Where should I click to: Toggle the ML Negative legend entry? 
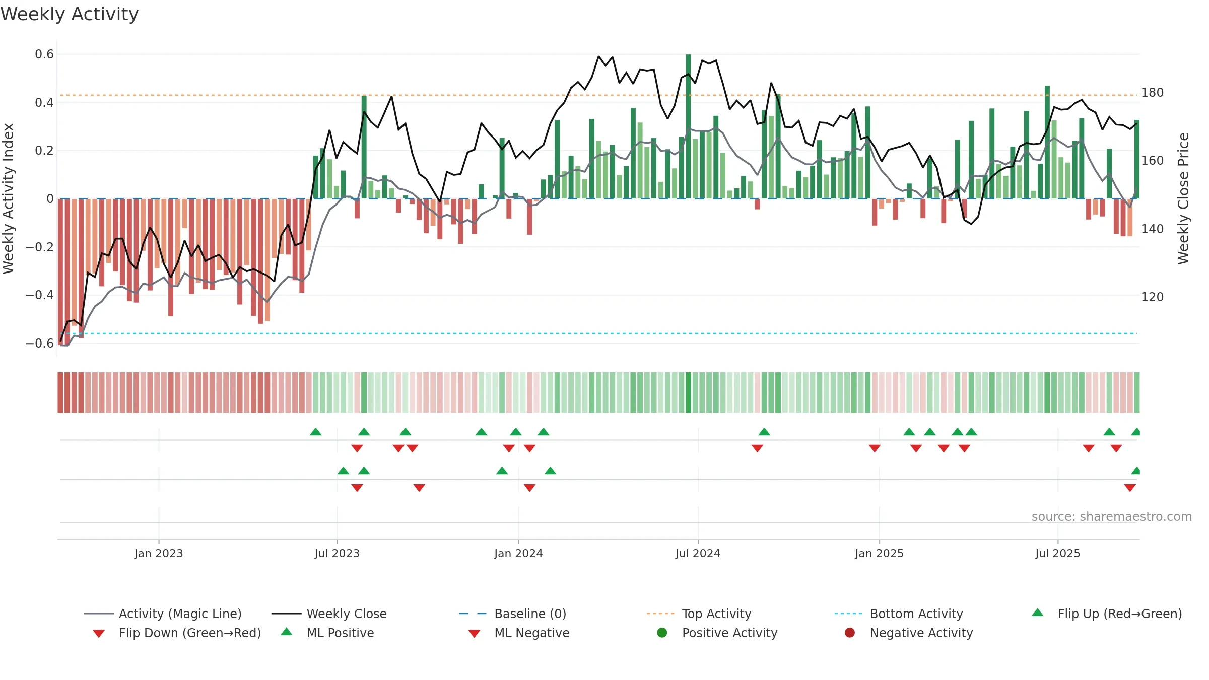(x=518, y=633)
